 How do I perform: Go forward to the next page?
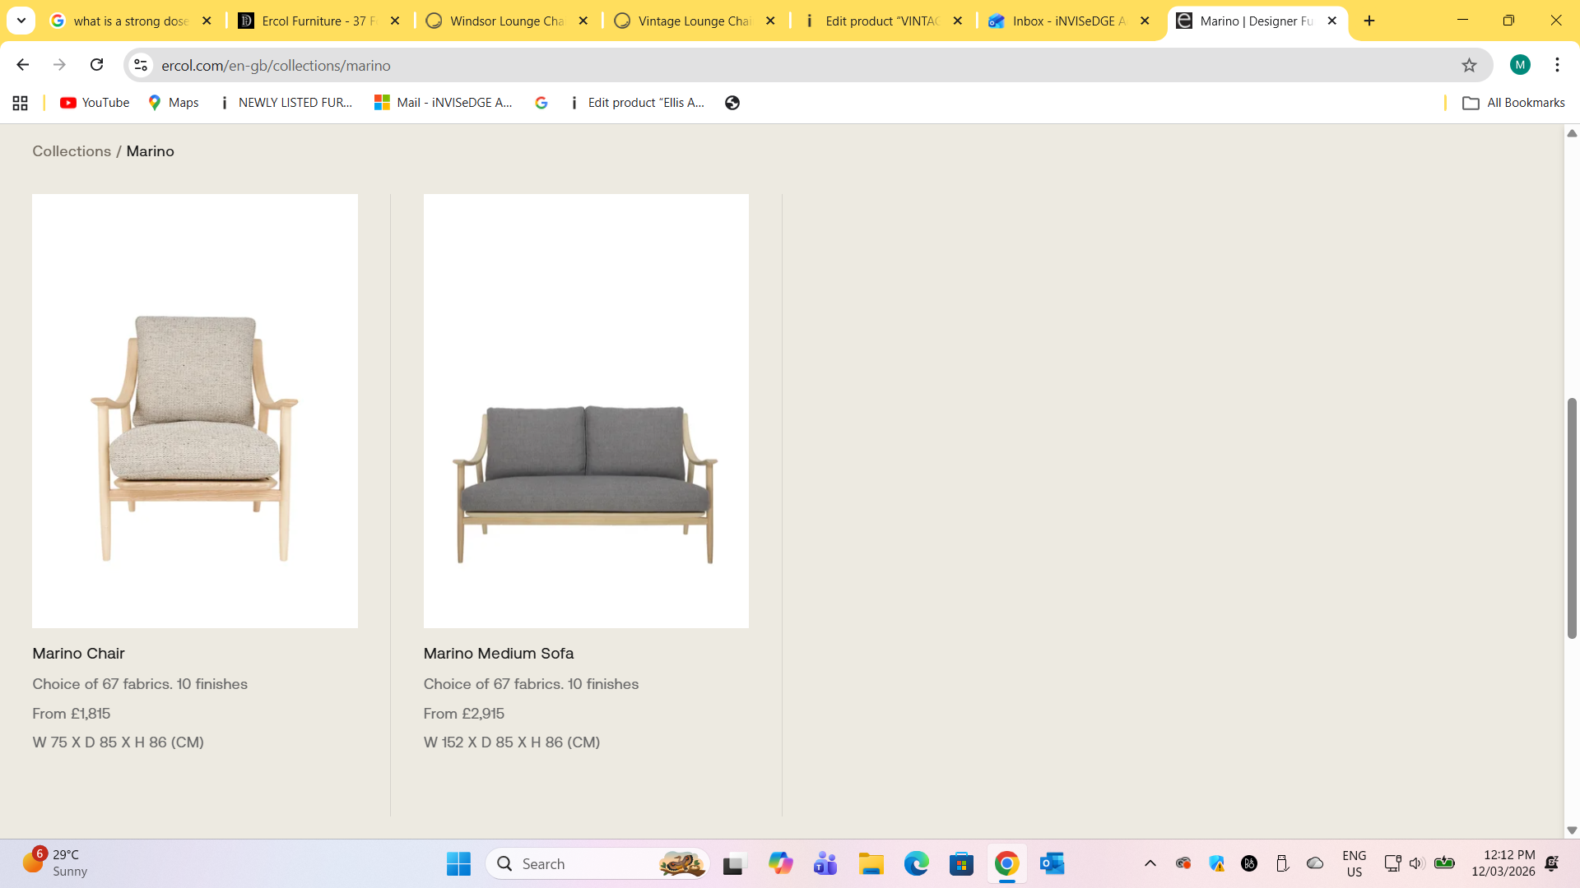tap(59, 65)
